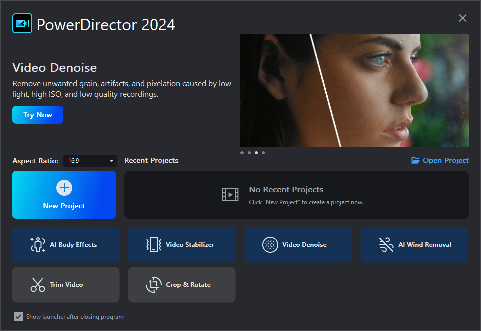Jump to the first banner slide dot
This screenshot has height=331, width=481.
pyautogui.click(x=242, y=152)
